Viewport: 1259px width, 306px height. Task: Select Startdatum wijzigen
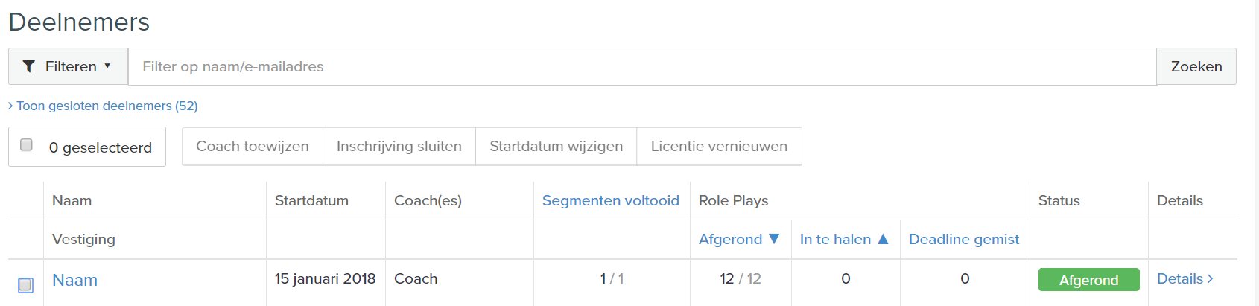click(556, 146)
